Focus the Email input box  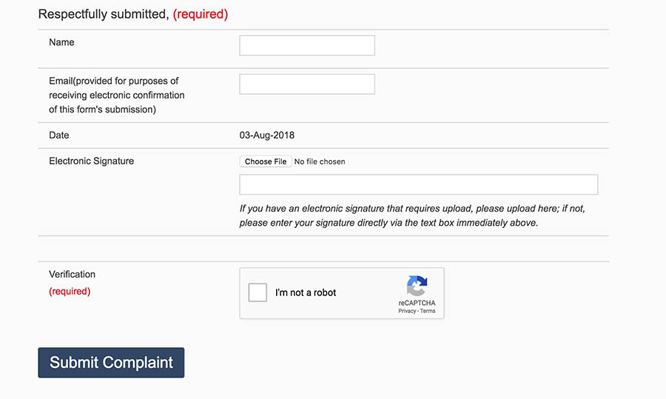click(307, 84)
